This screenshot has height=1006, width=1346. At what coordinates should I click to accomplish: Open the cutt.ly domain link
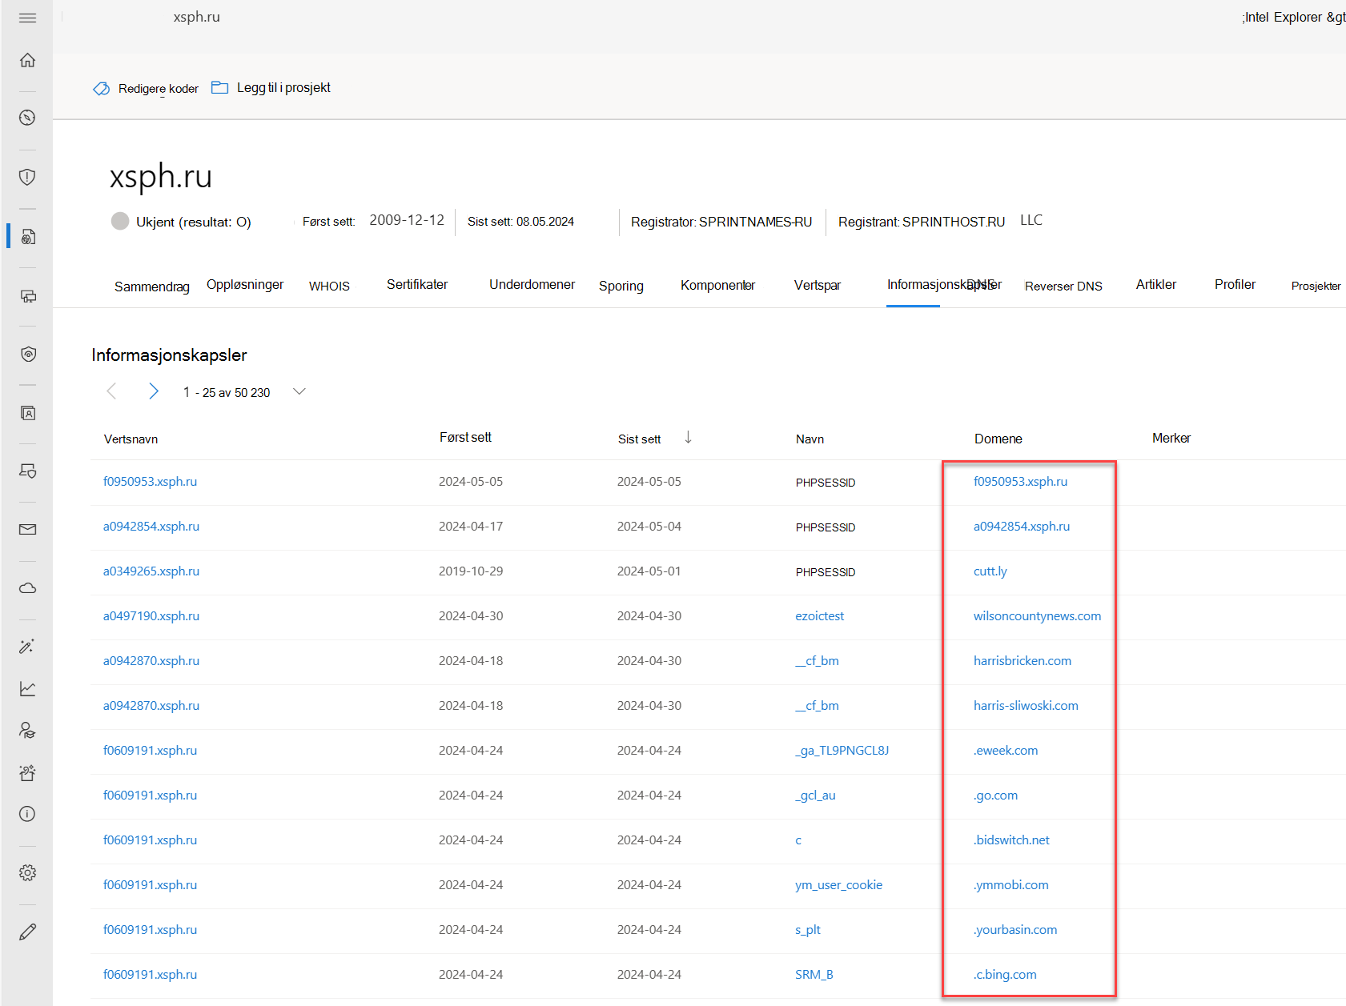[990, 571]
